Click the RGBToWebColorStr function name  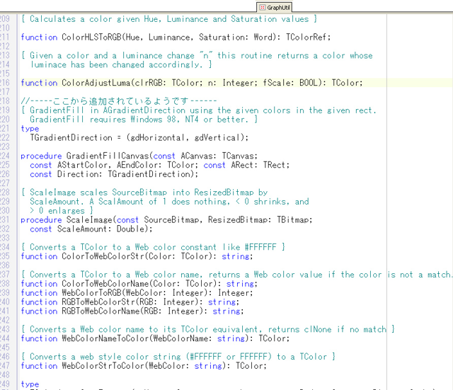point(98,302)
